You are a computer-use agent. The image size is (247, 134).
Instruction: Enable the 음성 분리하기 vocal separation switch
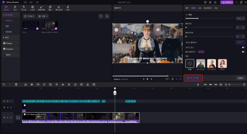click(x=243, y=52)
